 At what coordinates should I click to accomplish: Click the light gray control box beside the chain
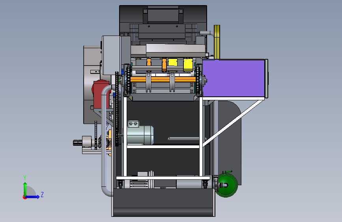tap(111, 55)
